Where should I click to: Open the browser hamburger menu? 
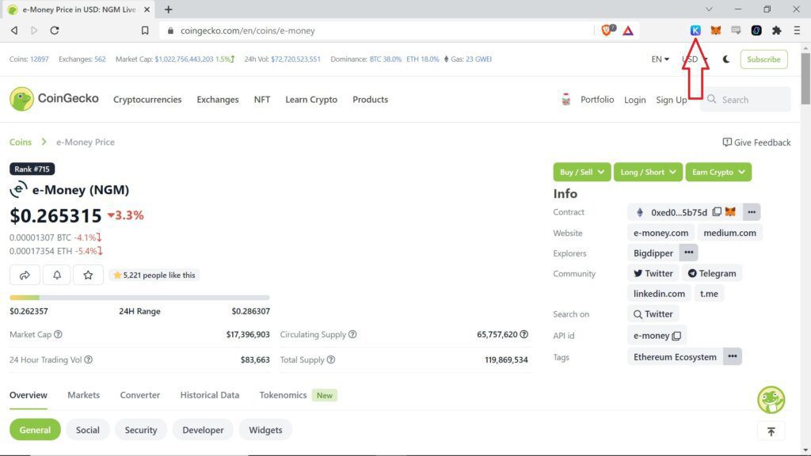[797, 31]
